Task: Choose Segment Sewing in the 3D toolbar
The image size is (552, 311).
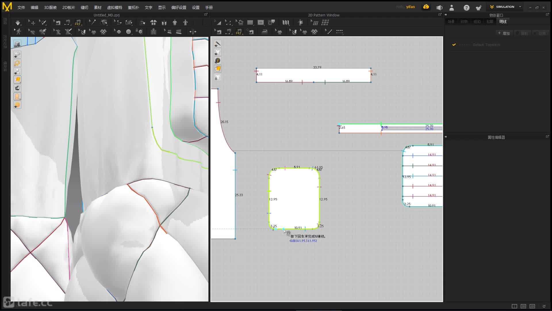Action: point(68,23)
